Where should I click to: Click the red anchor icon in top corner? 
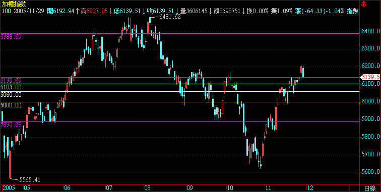(364, 4)
